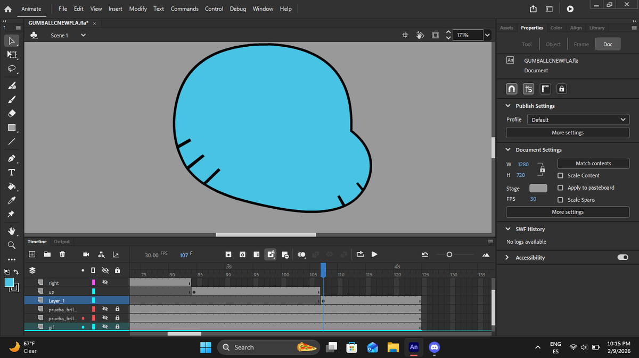The height and width of the screenshot is (358, 639).
Task: Select the Selection arrow tool
Action: [x=12, y=40]
